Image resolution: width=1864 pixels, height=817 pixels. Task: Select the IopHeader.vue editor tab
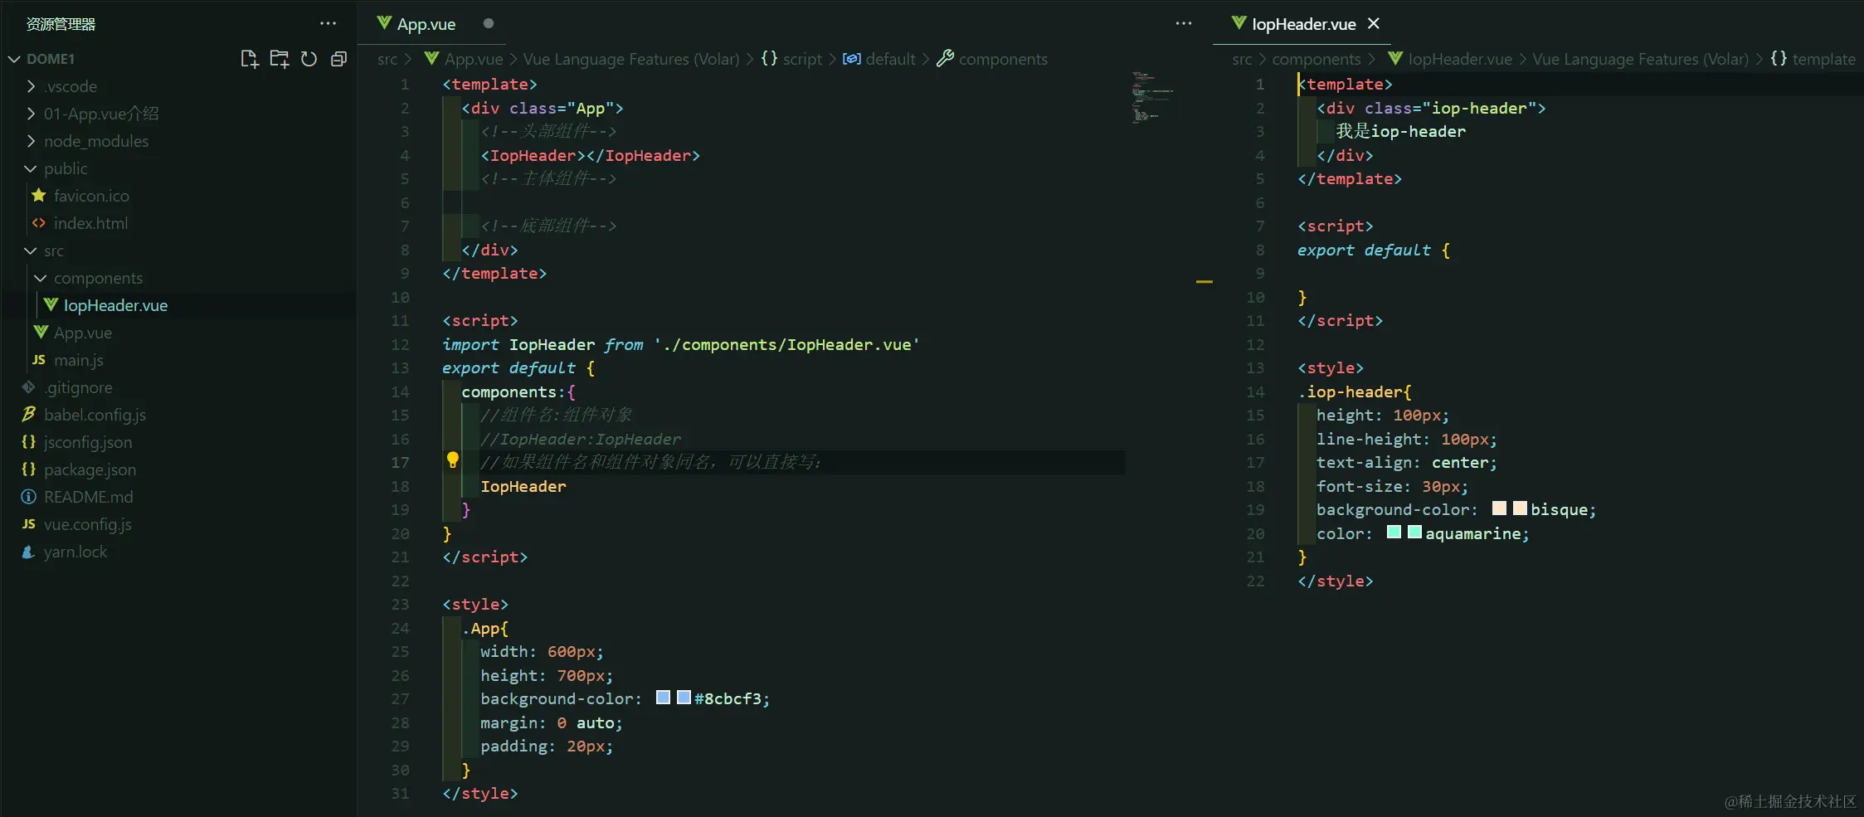[1303, 24]
